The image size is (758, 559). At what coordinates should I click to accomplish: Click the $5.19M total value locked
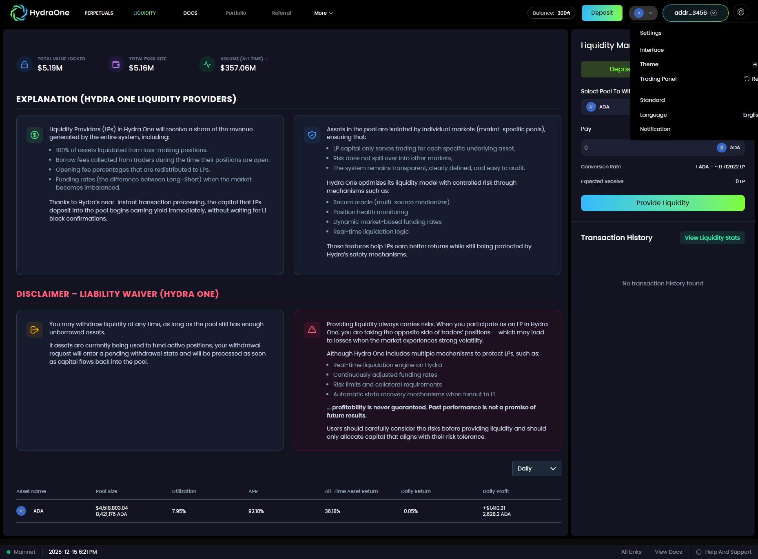click(50, 68)
